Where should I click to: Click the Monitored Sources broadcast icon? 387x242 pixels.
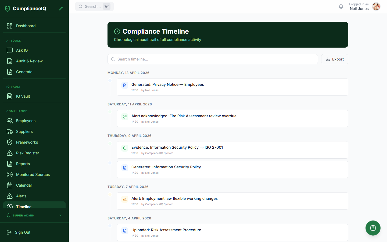point(10,175)
